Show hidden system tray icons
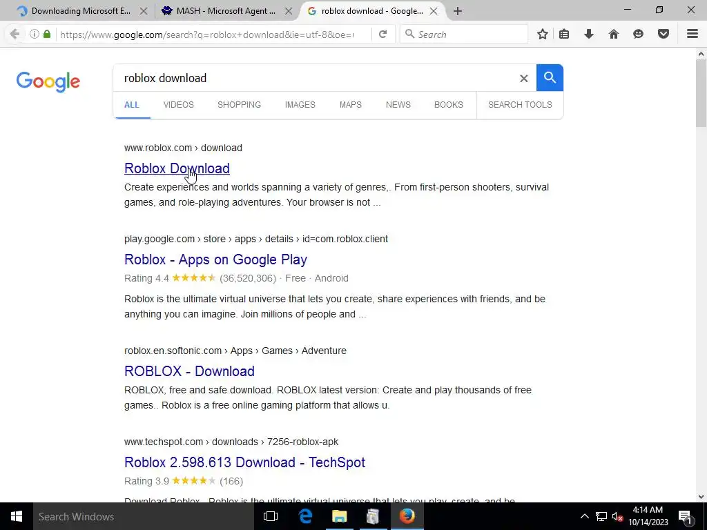The height and width of the screenshot is (530, 707). [584, 516]
